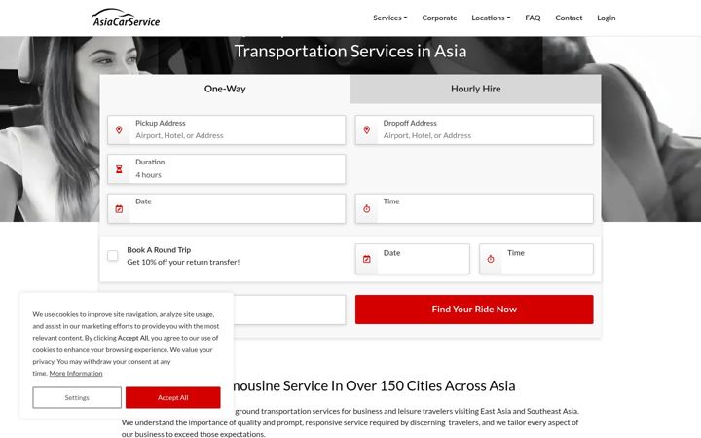Focus the Dropoff Address input field
Screen dimensions: 701x438
point(474,130)
